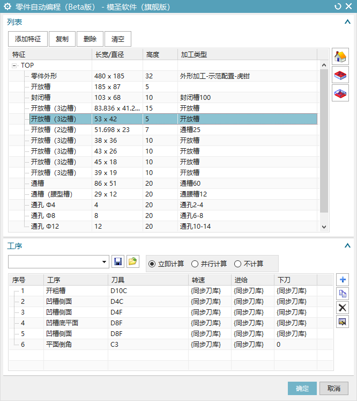Click the gear icon in the title bar
357x401 pixels.
(x=8, y=6)
